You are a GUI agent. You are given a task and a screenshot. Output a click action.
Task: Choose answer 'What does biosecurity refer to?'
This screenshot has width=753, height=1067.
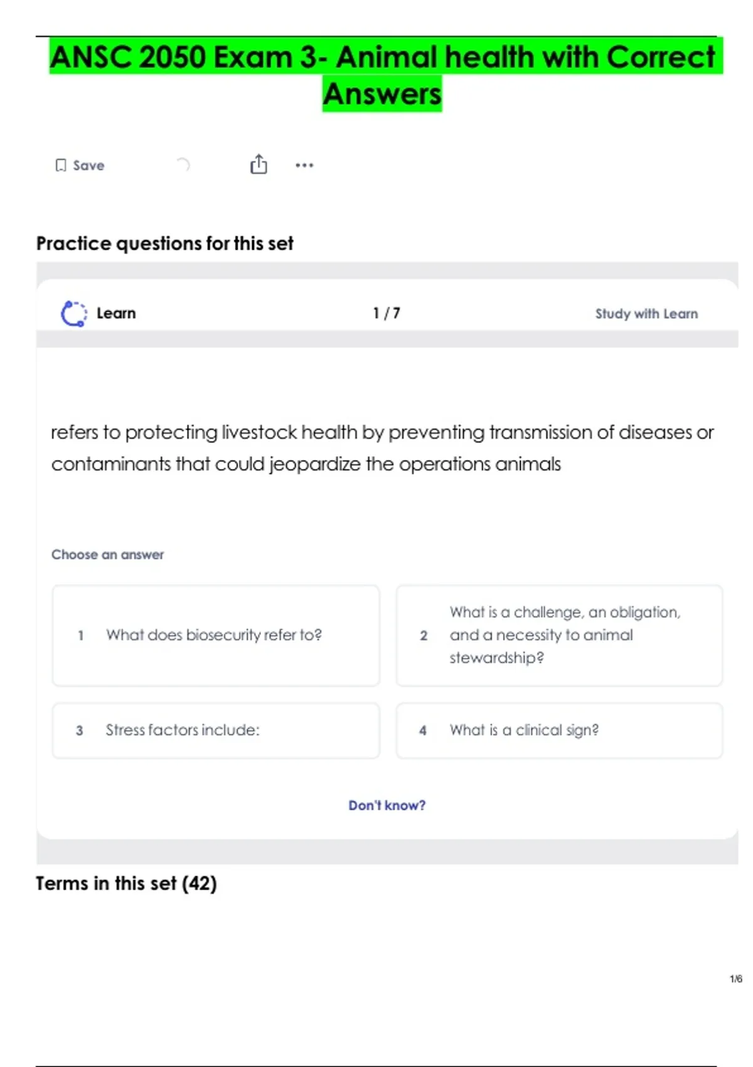tap(216, 635)
